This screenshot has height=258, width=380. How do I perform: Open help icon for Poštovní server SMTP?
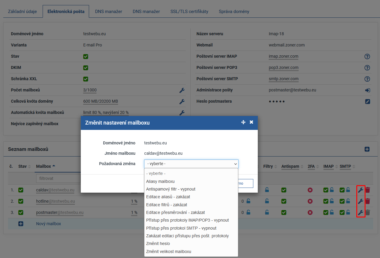(367, 79)
